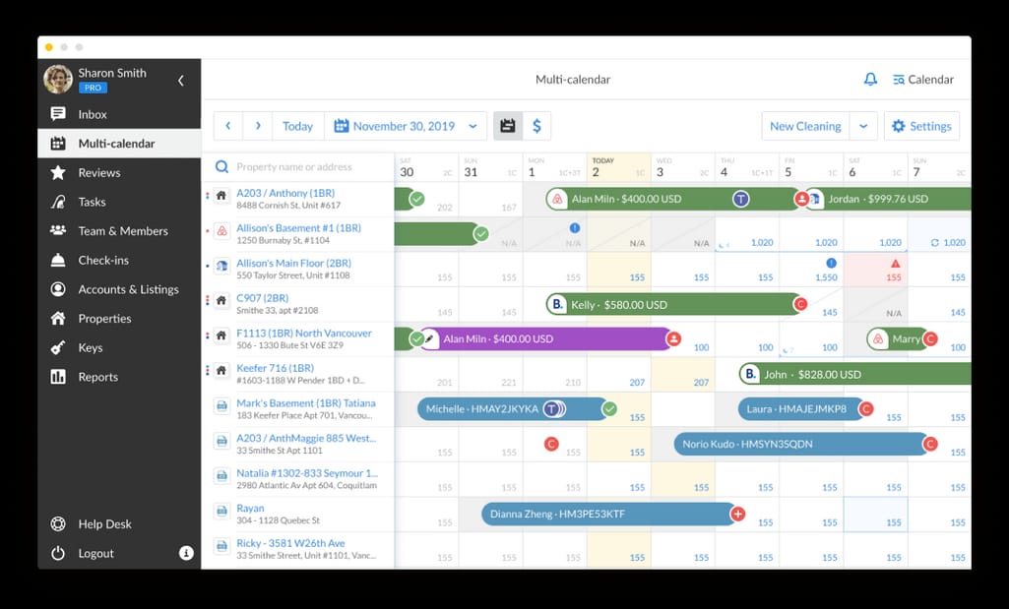Advance dates with the right arrow button
The width and height of the screenshot is (1009, 609).
pyautogui.click(x=258, y=126)
